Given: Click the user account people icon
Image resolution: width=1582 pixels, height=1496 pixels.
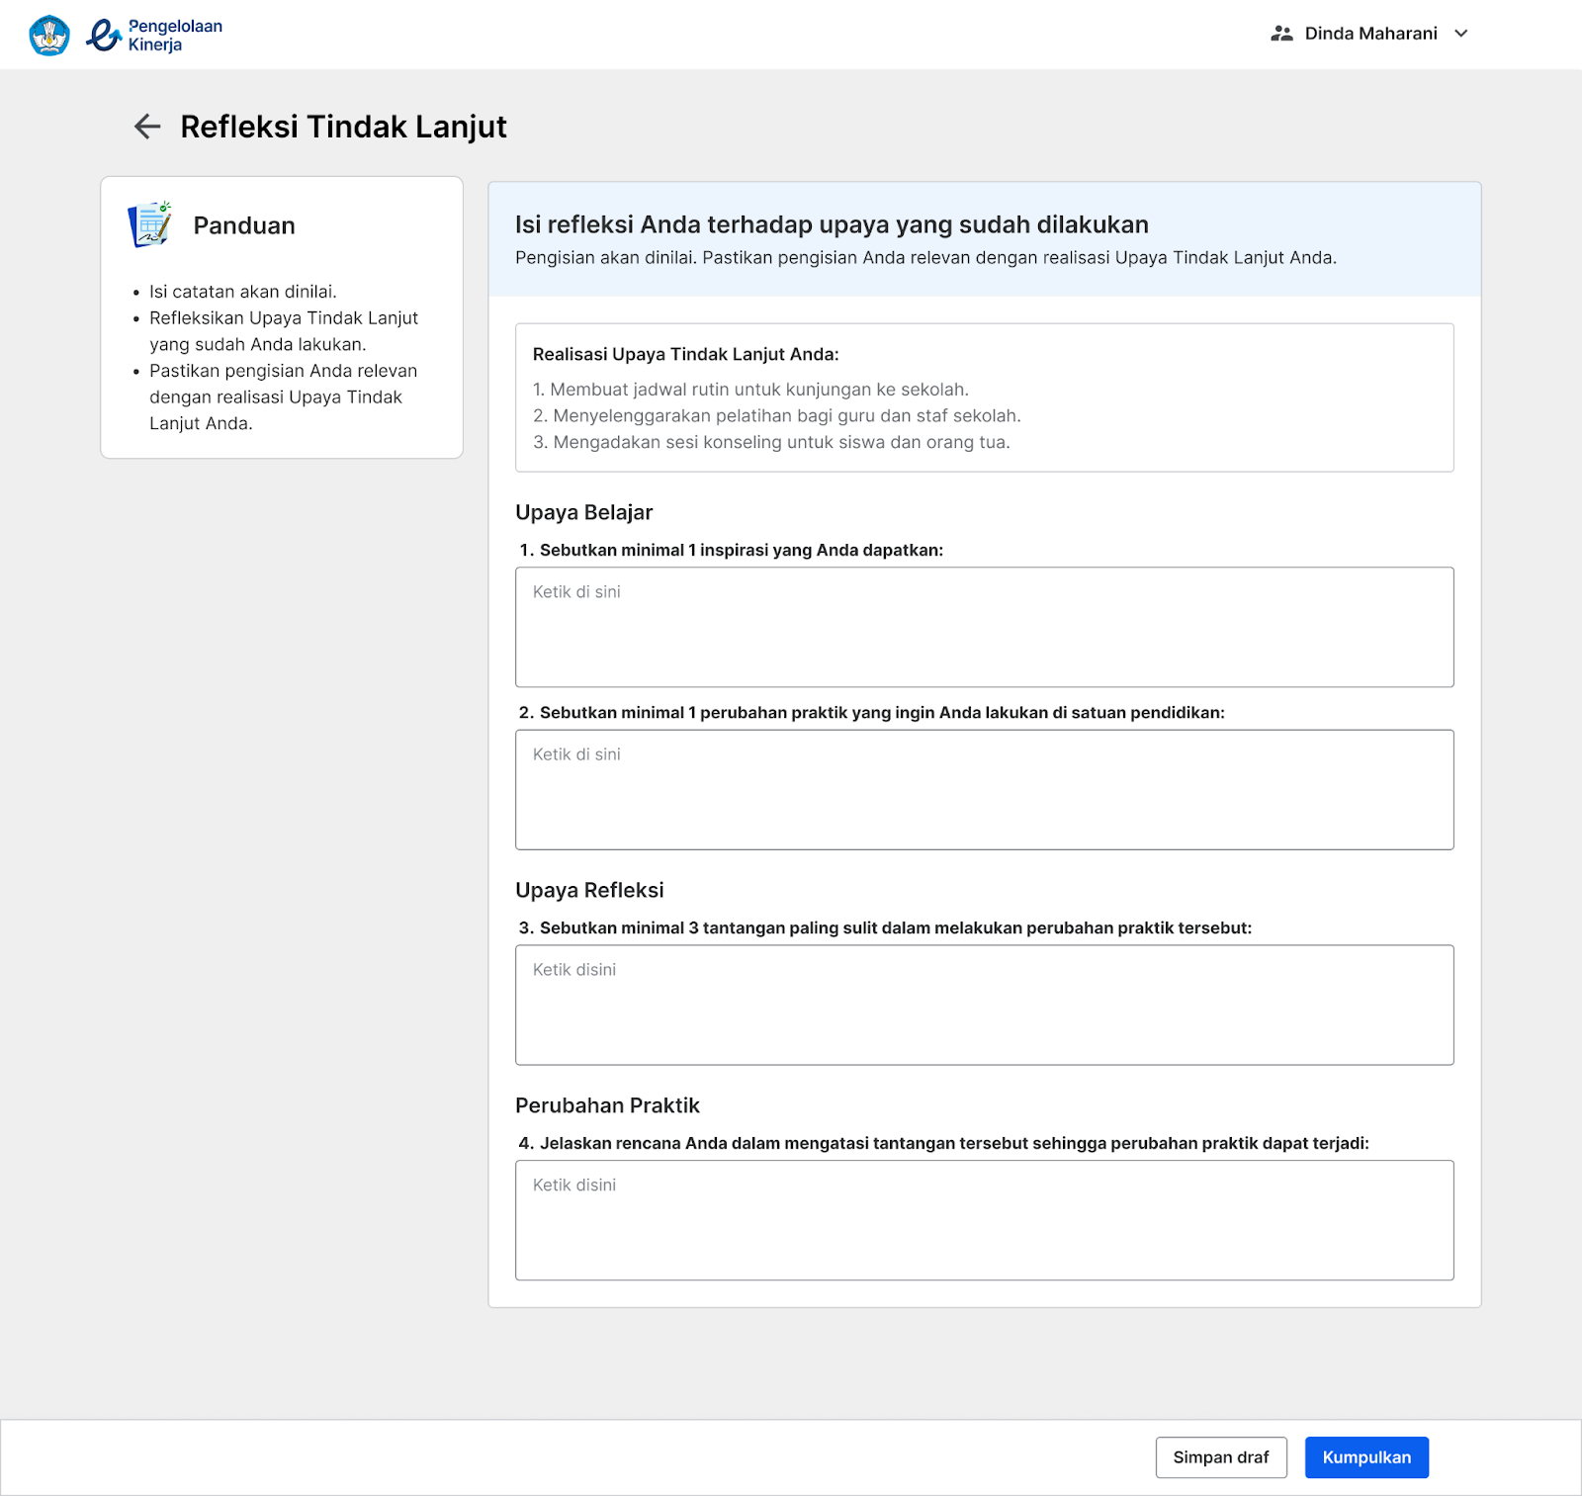Looking at the screenshot, I should click(1281, 34).
